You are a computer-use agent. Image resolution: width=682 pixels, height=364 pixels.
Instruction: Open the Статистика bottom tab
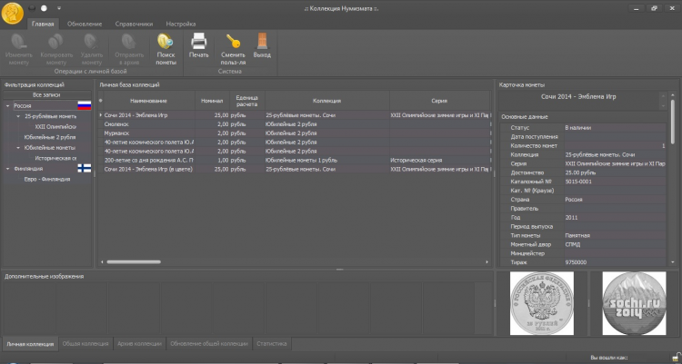pyautogui.click(x=272, y=344)
